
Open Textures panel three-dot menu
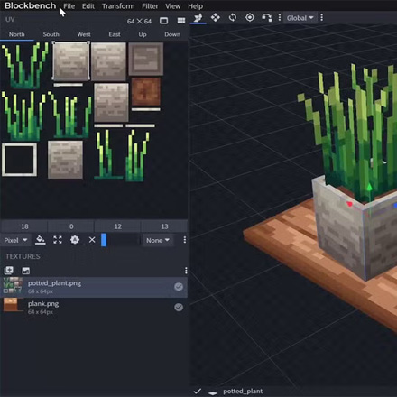(x=186, y=271)
